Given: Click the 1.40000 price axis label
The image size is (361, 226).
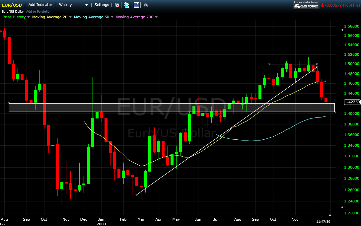Looking at the screenshot, I should click(352, 113).
